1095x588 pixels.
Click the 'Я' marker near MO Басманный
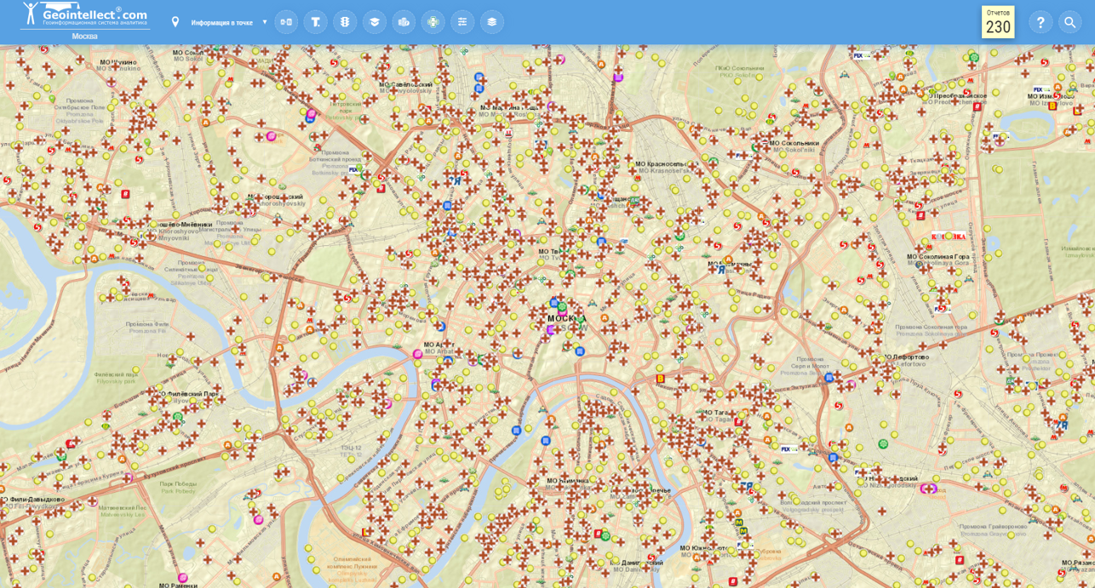pos(720,270)
